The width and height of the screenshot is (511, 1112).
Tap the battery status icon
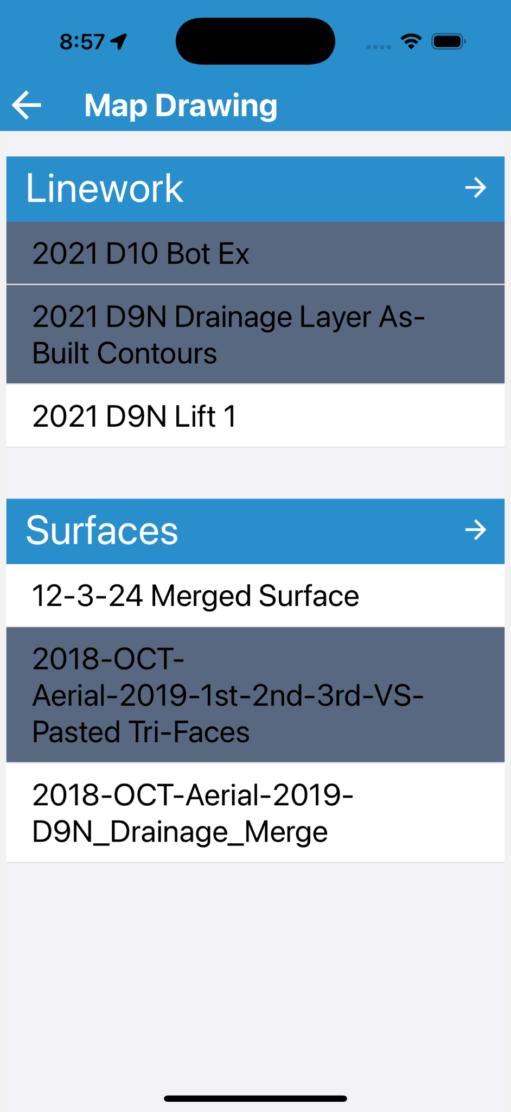(448, 41)
